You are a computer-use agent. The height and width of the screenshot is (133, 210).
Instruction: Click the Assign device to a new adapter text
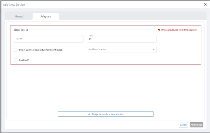[107, 114]
